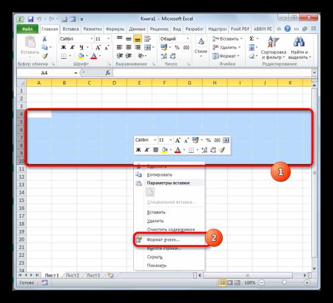This screenshot has height=303, width=333.
Task: Click the Format Painter brush in clipboard group
Action: (x=44, y=56)
